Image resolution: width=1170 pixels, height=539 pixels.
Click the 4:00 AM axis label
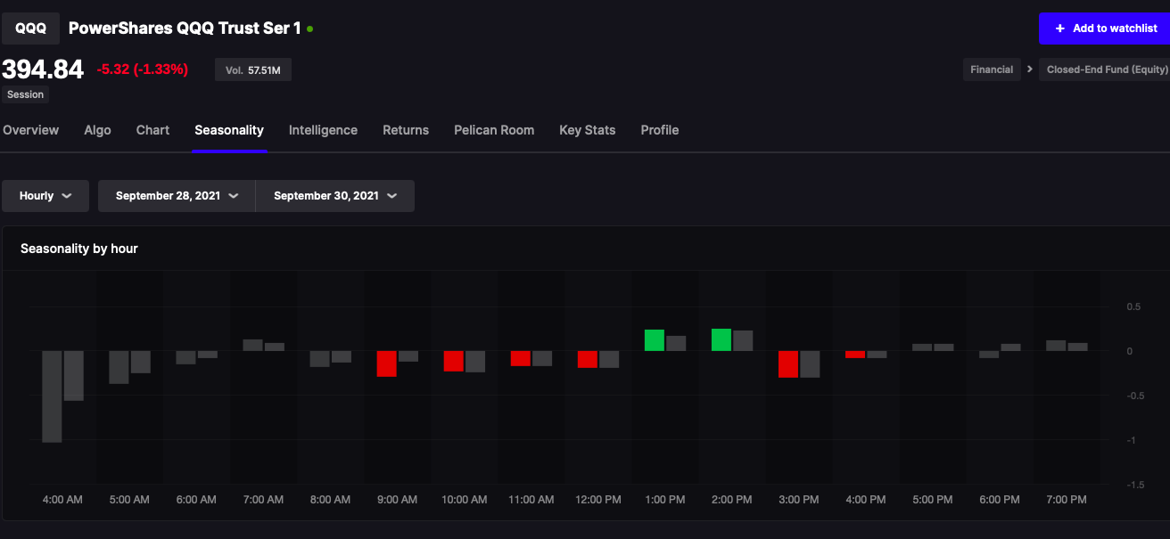(x=62, y=500)
